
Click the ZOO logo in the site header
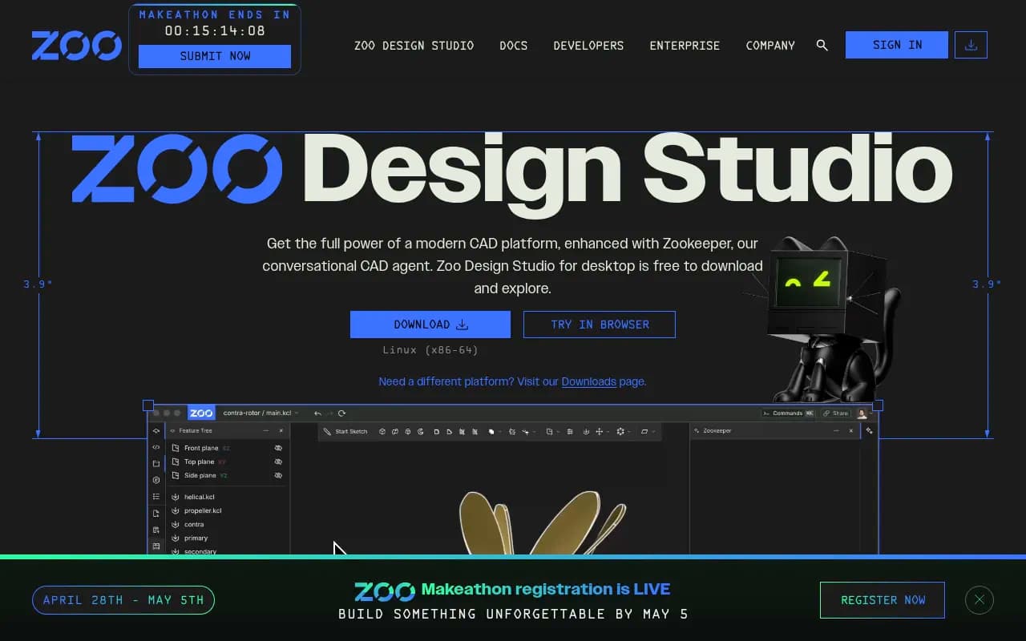click(x=77, y=46)
